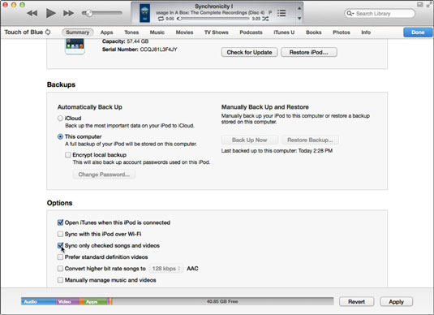434x315 pixels.
Task: Enable Encrypt local backup checkbox
Action: click(68, 155)
